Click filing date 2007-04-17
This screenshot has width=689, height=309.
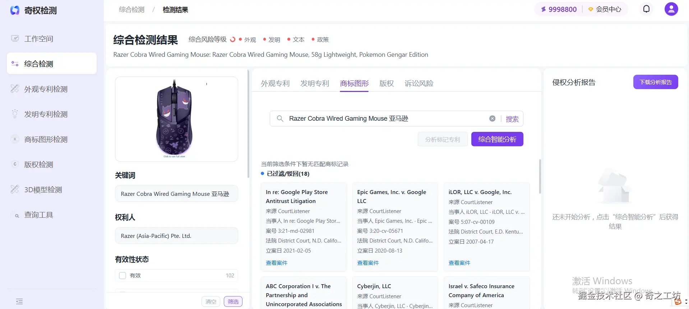[x=480, y=242]
